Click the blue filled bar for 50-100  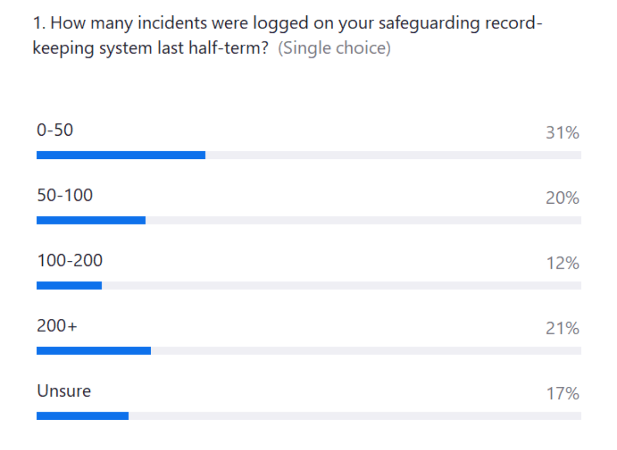[x=91, y=220]
